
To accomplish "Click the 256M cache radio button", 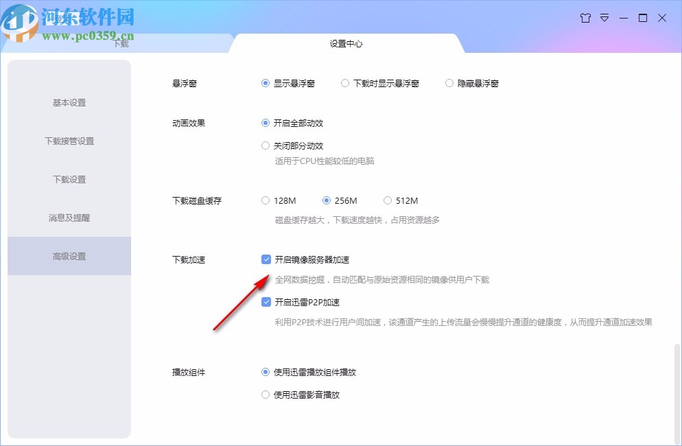I will (327, 200).
